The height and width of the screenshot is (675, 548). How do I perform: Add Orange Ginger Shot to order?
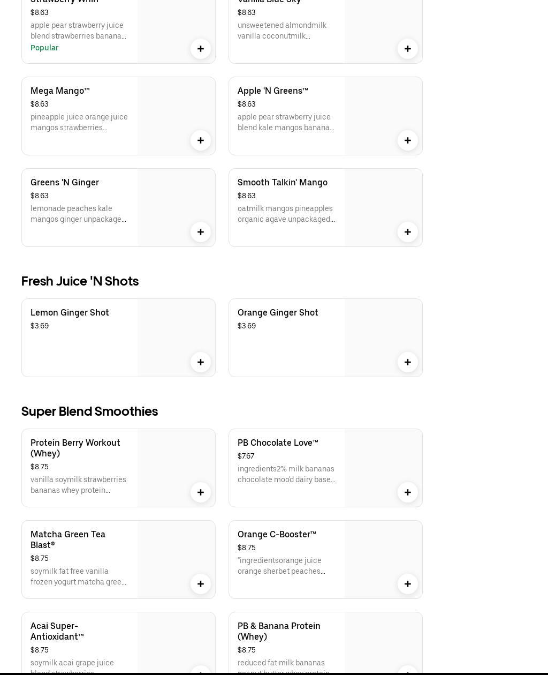408,362
